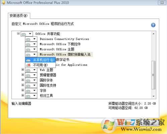Click the 输入法编辑器 description text
167x134 pixels.
(x=21, y=104)
